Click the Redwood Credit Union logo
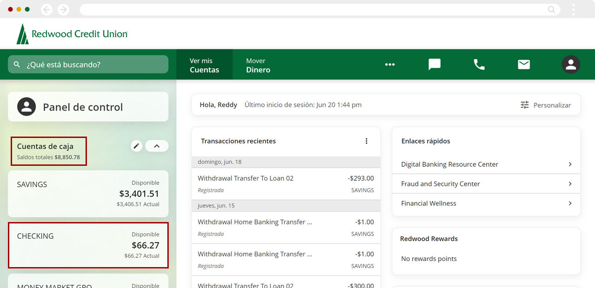Screen dimensions: 595x288 (72, 34)
